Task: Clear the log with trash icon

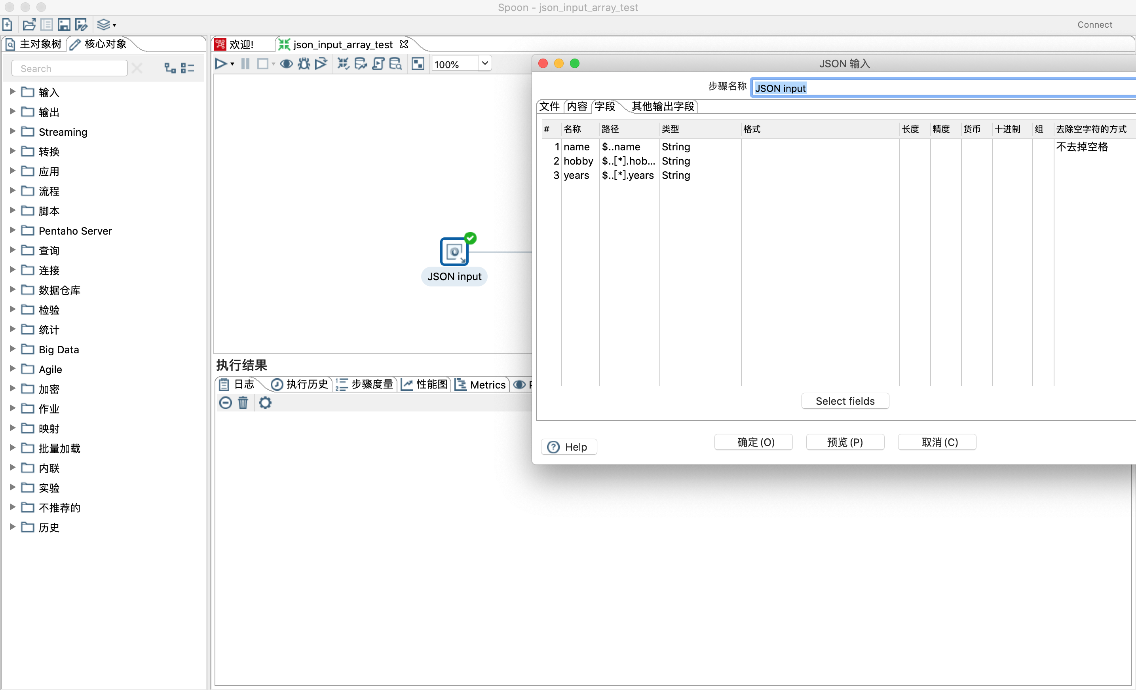Action: tap(243, 403)
